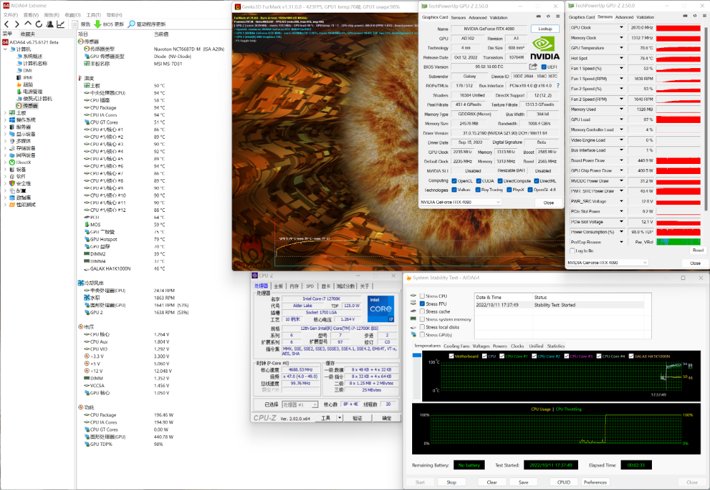Open the 内存 tab in CPU-Z

pos(294,286)
